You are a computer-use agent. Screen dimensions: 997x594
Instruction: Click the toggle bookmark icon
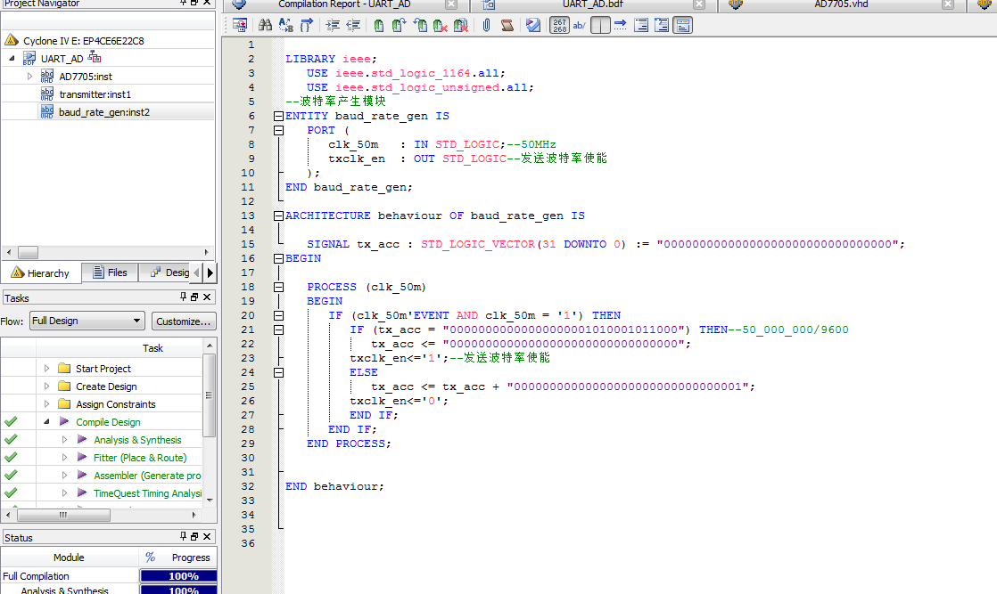pyautogui.click(x=379, y=25)
